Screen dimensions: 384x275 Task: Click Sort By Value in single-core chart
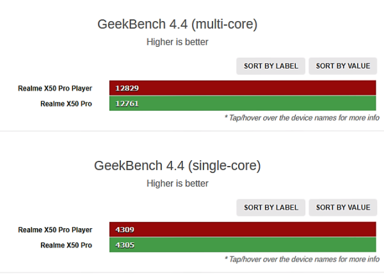pos(343,208)
